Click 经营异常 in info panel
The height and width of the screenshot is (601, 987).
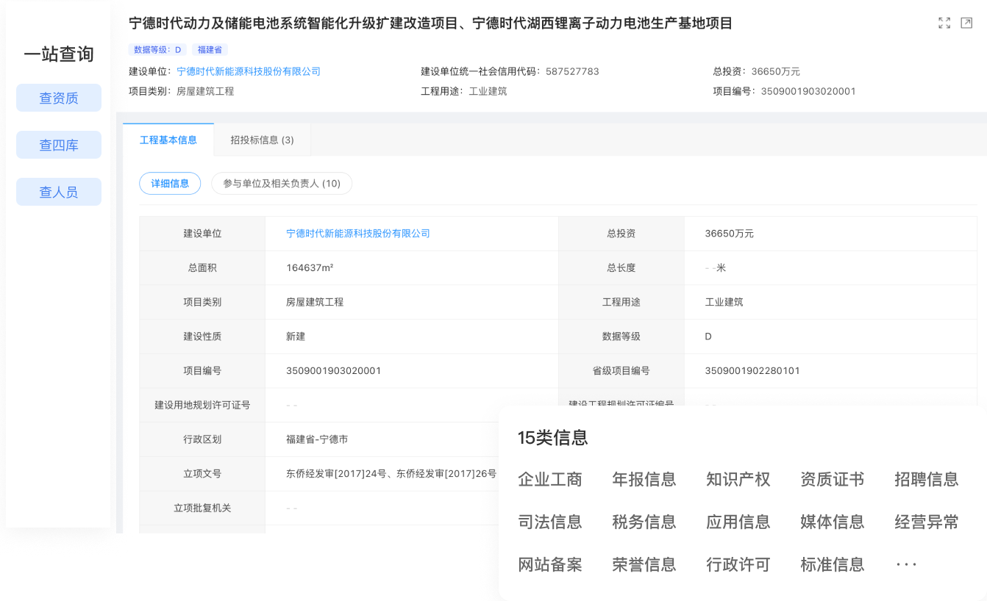point(927,522)
